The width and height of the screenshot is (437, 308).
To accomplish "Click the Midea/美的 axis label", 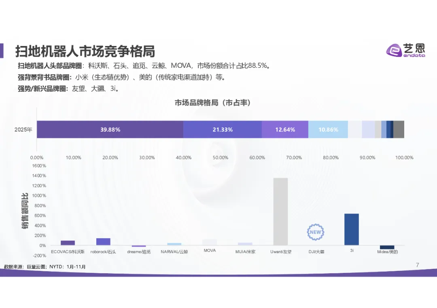I will pyautogui.click(x=387, y=252).
